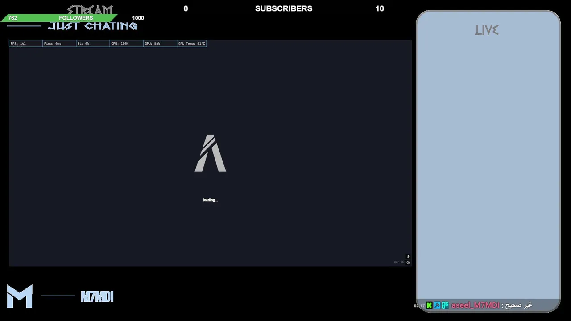The height and width of the screenshot is (321, 571).
Task: Click the blue hammer moderator badge
Action: [x=437, y=305]
